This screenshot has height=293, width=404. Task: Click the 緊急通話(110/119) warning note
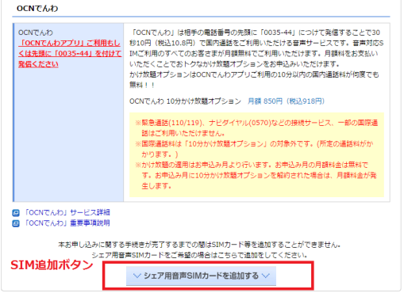256,127
